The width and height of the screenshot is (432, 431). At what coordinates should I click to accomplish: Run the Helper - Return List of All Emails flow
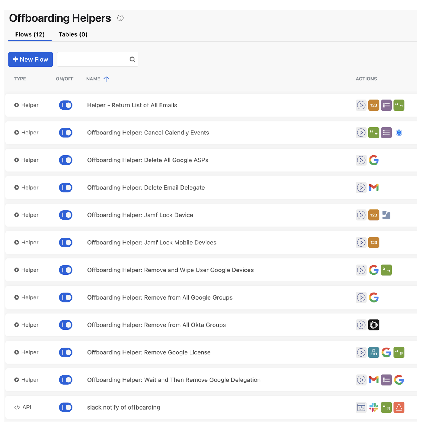point(361,105)
